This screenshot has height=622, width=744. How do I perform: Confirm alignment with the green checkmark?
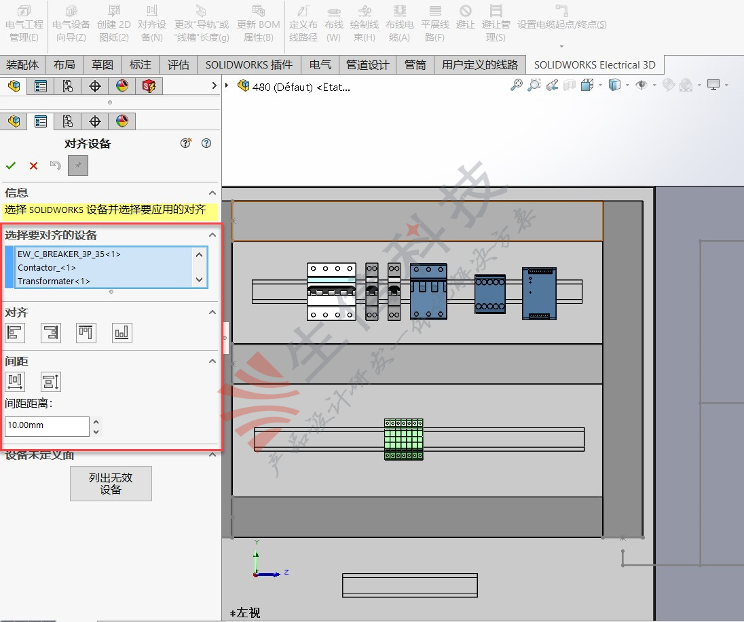(10, 166)
